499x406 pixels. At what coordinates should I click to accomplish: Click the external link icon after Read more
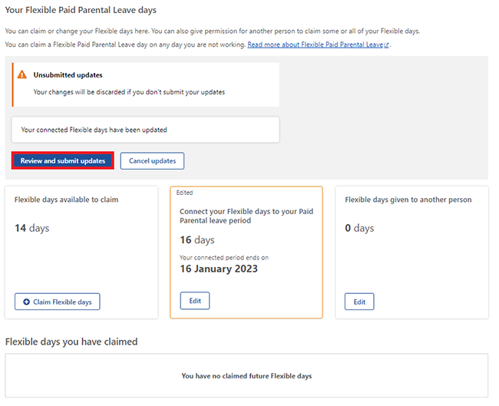[387, 45]
